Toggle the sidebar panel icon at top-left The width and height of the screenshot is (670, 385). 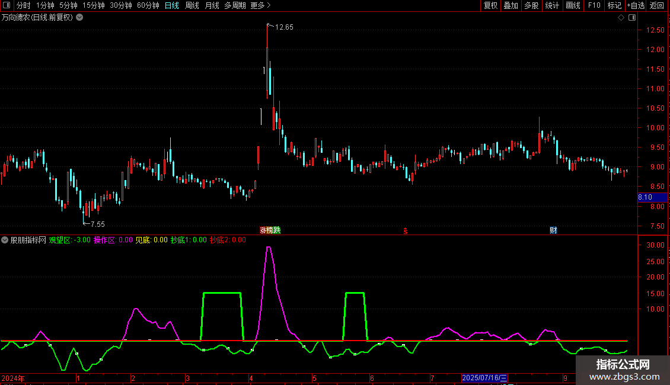point(7,5)
